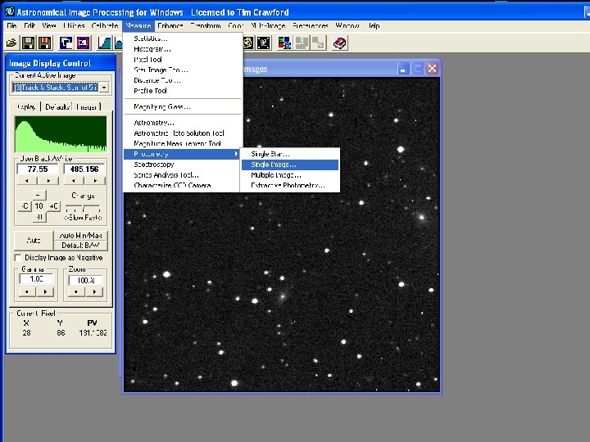This screenshot has width=590, height=442.
Task: Open the Current Active Image dropdown
Action: pos(103,87)
